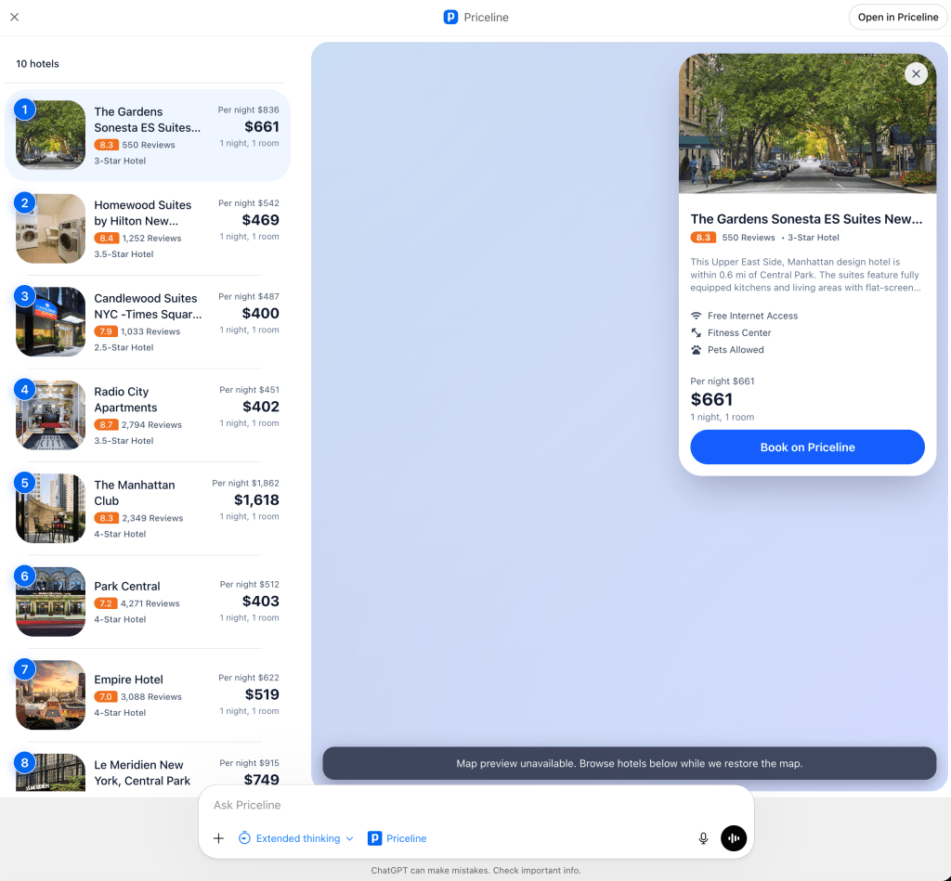Open the Manhattan Club thumbnail photo

(x=51, y=509)
